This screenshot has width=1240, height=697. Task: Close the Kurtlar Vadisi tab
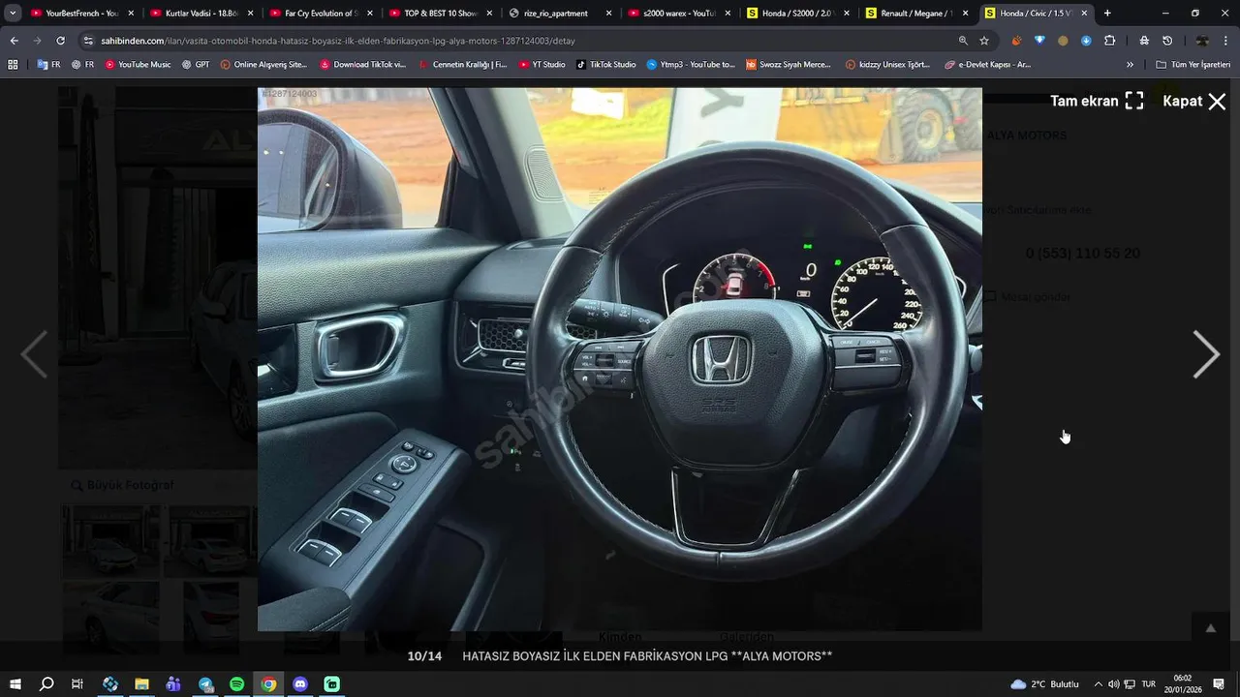[250, 14]
